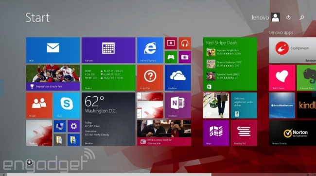Open the AccuWeather.com tile
Image resolution: width=316 pixels, height=176 pixels.
pos(282,105)
